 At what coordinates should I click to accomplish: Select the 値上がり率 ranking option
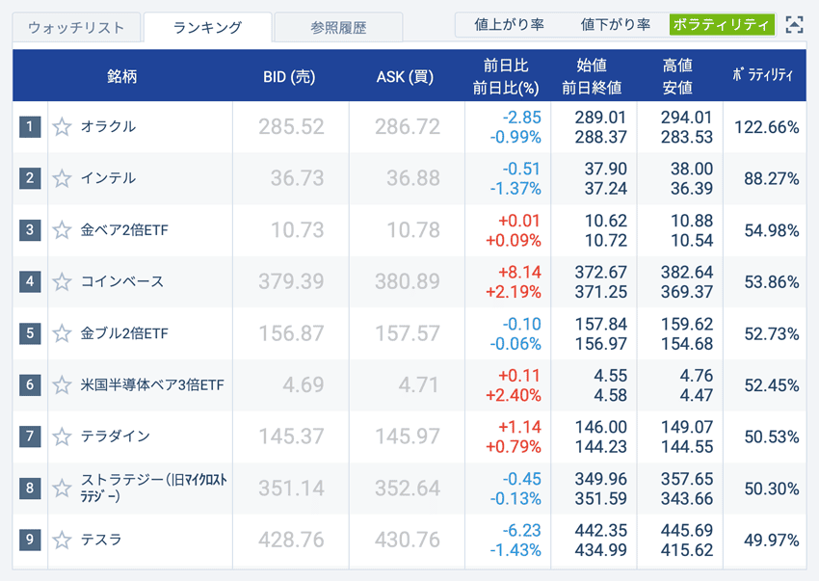click(509, 25)
